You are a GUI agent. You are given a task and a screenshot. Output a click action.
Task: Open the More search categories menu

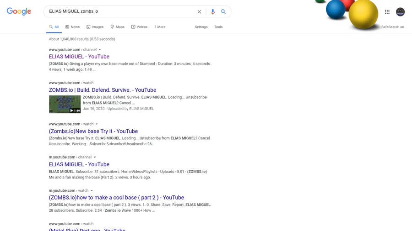(160, 27)
